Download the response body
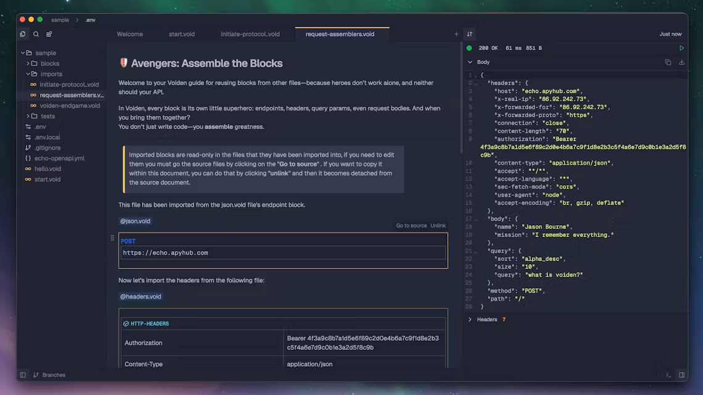The height and width of the screenshot is (395, 703). point(681,62)
